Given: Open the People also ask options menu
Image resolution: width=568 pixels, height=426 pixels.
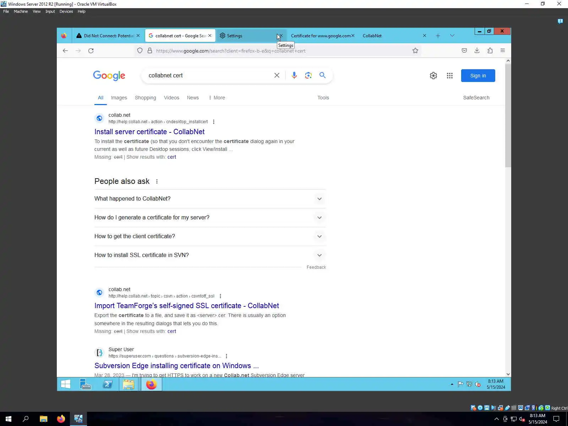Looking at the screenshot, I should pos(157,181).
